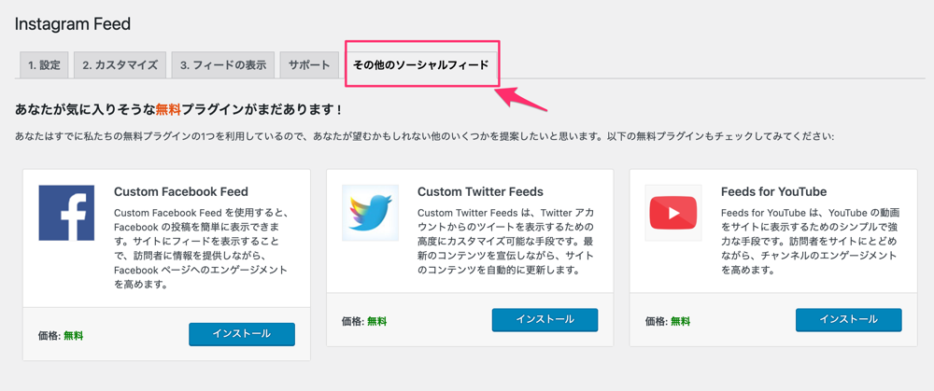934x391 pixels.
Task: Go to the サポート tab
Action: pos(309,65)
